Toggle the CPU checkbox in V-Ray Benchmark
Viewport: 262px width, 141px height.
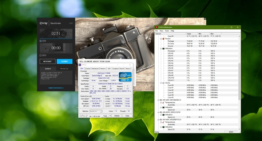41,41
